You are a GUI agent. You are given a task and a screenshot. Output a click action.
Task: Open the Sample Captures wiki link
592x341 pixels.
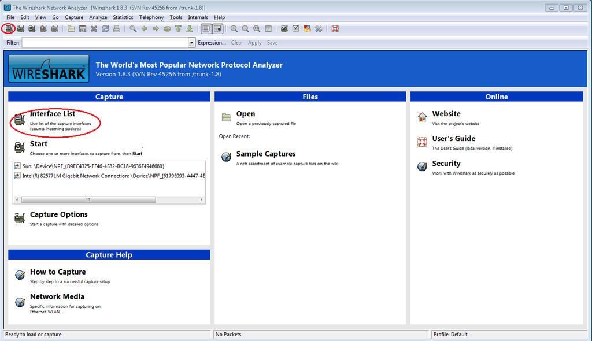266,154
